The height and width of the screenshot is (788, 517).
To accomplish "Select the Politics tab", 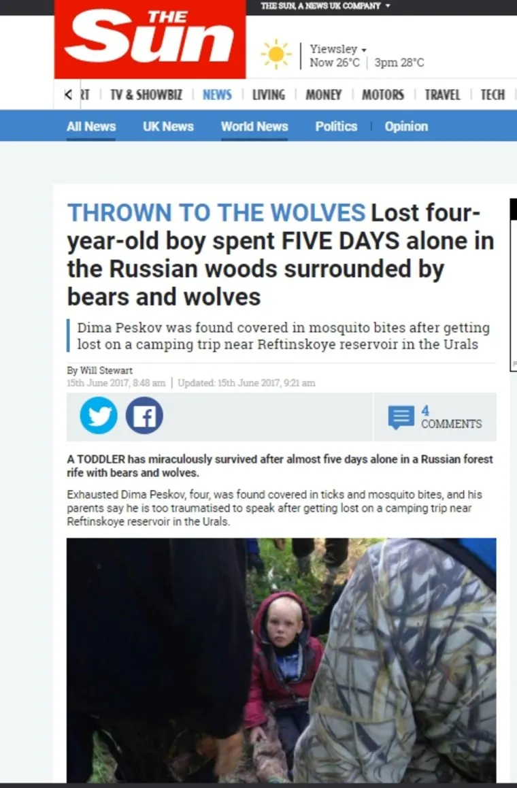I will click(x=336, y=127).
